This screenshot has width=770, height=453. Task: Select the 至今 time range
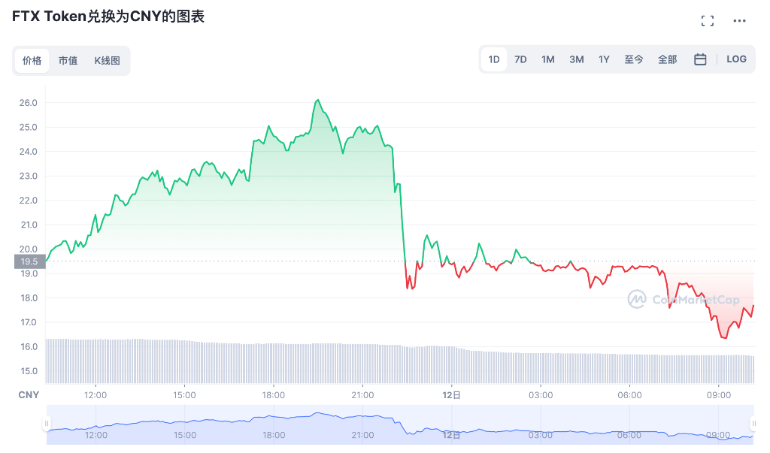click(634, 59)
